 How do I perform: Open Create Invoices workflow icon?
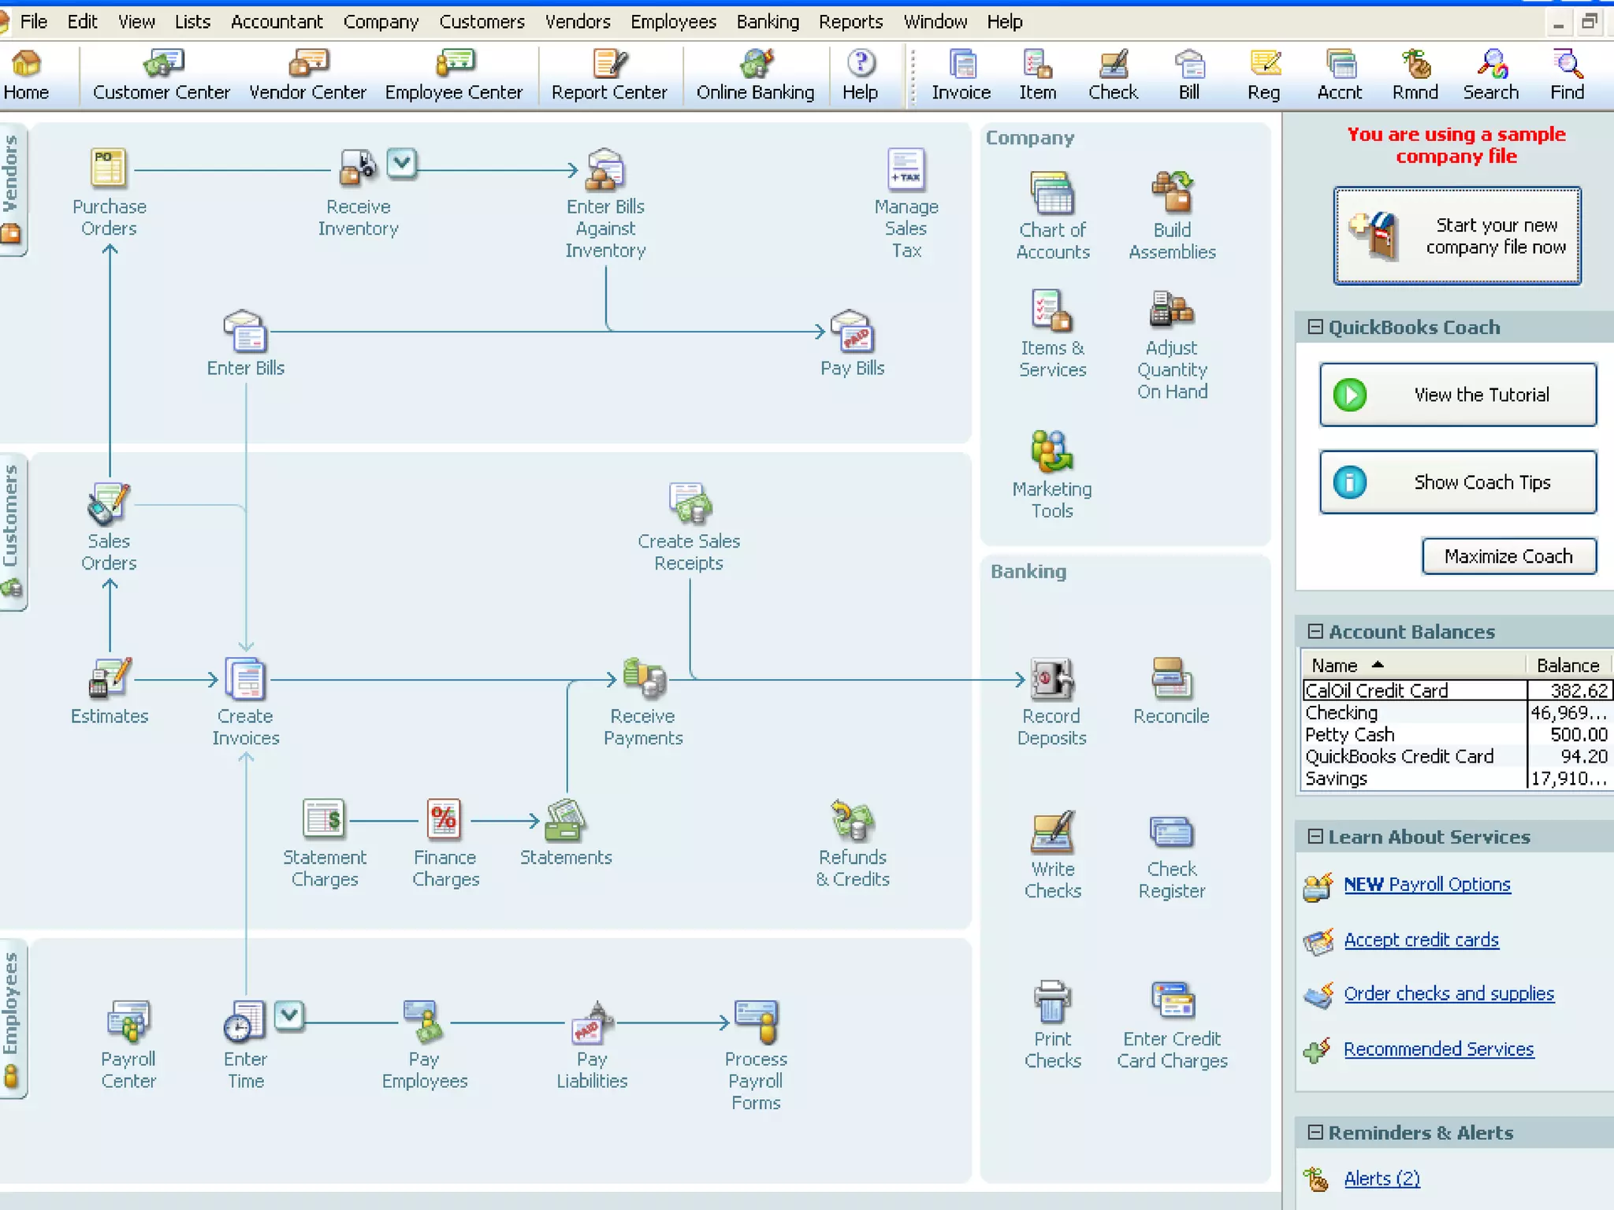coord(245,679)
